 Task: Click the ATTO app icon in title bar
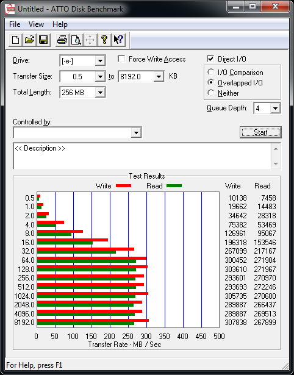pyautogui.click(x=10, y=10)
